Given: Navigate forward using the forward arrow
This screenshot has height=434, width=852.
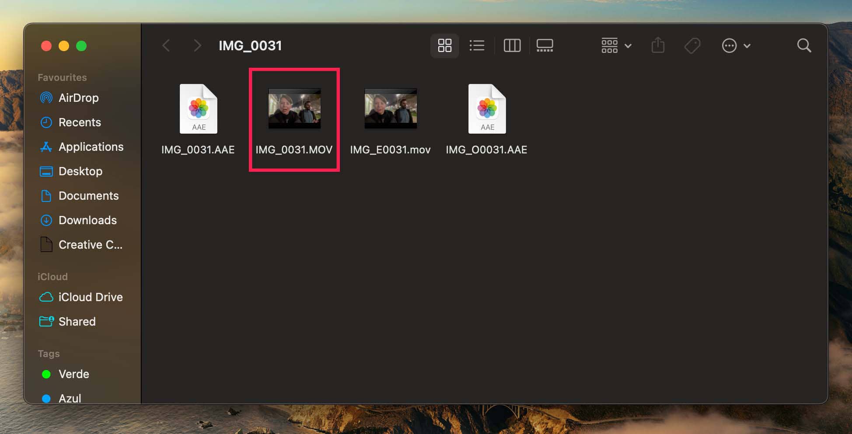Looking at the screenshot, I should tap(197, 45).
